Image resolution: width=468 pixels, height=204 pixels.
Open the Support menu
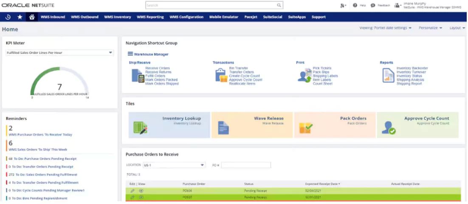(319, 17)
